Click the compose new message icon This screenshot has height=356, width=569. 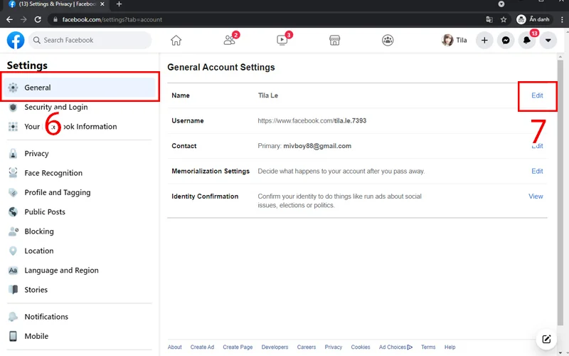pyautogui.click(x=546, y=339)
